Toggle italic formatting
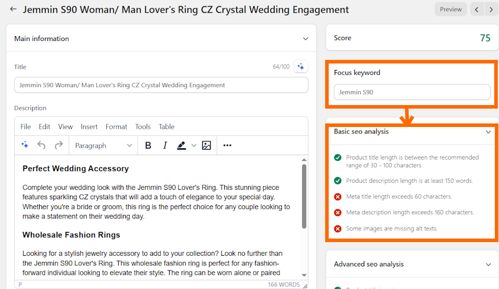This screenshot has width=499, height=289. (x=165, y=145)
